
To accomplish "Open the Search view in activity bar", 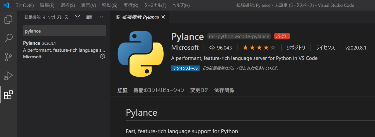I will (8, 38).
